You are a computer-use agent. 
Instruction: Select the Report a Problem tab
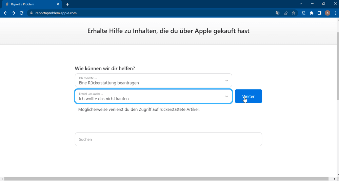point(32,4)
